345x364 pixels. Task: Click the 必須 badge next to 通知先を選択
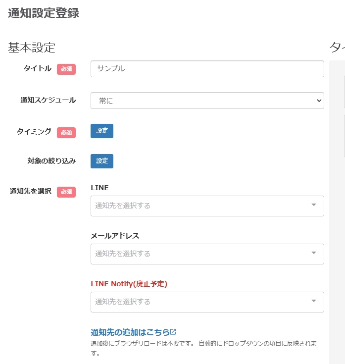point(66,192)
